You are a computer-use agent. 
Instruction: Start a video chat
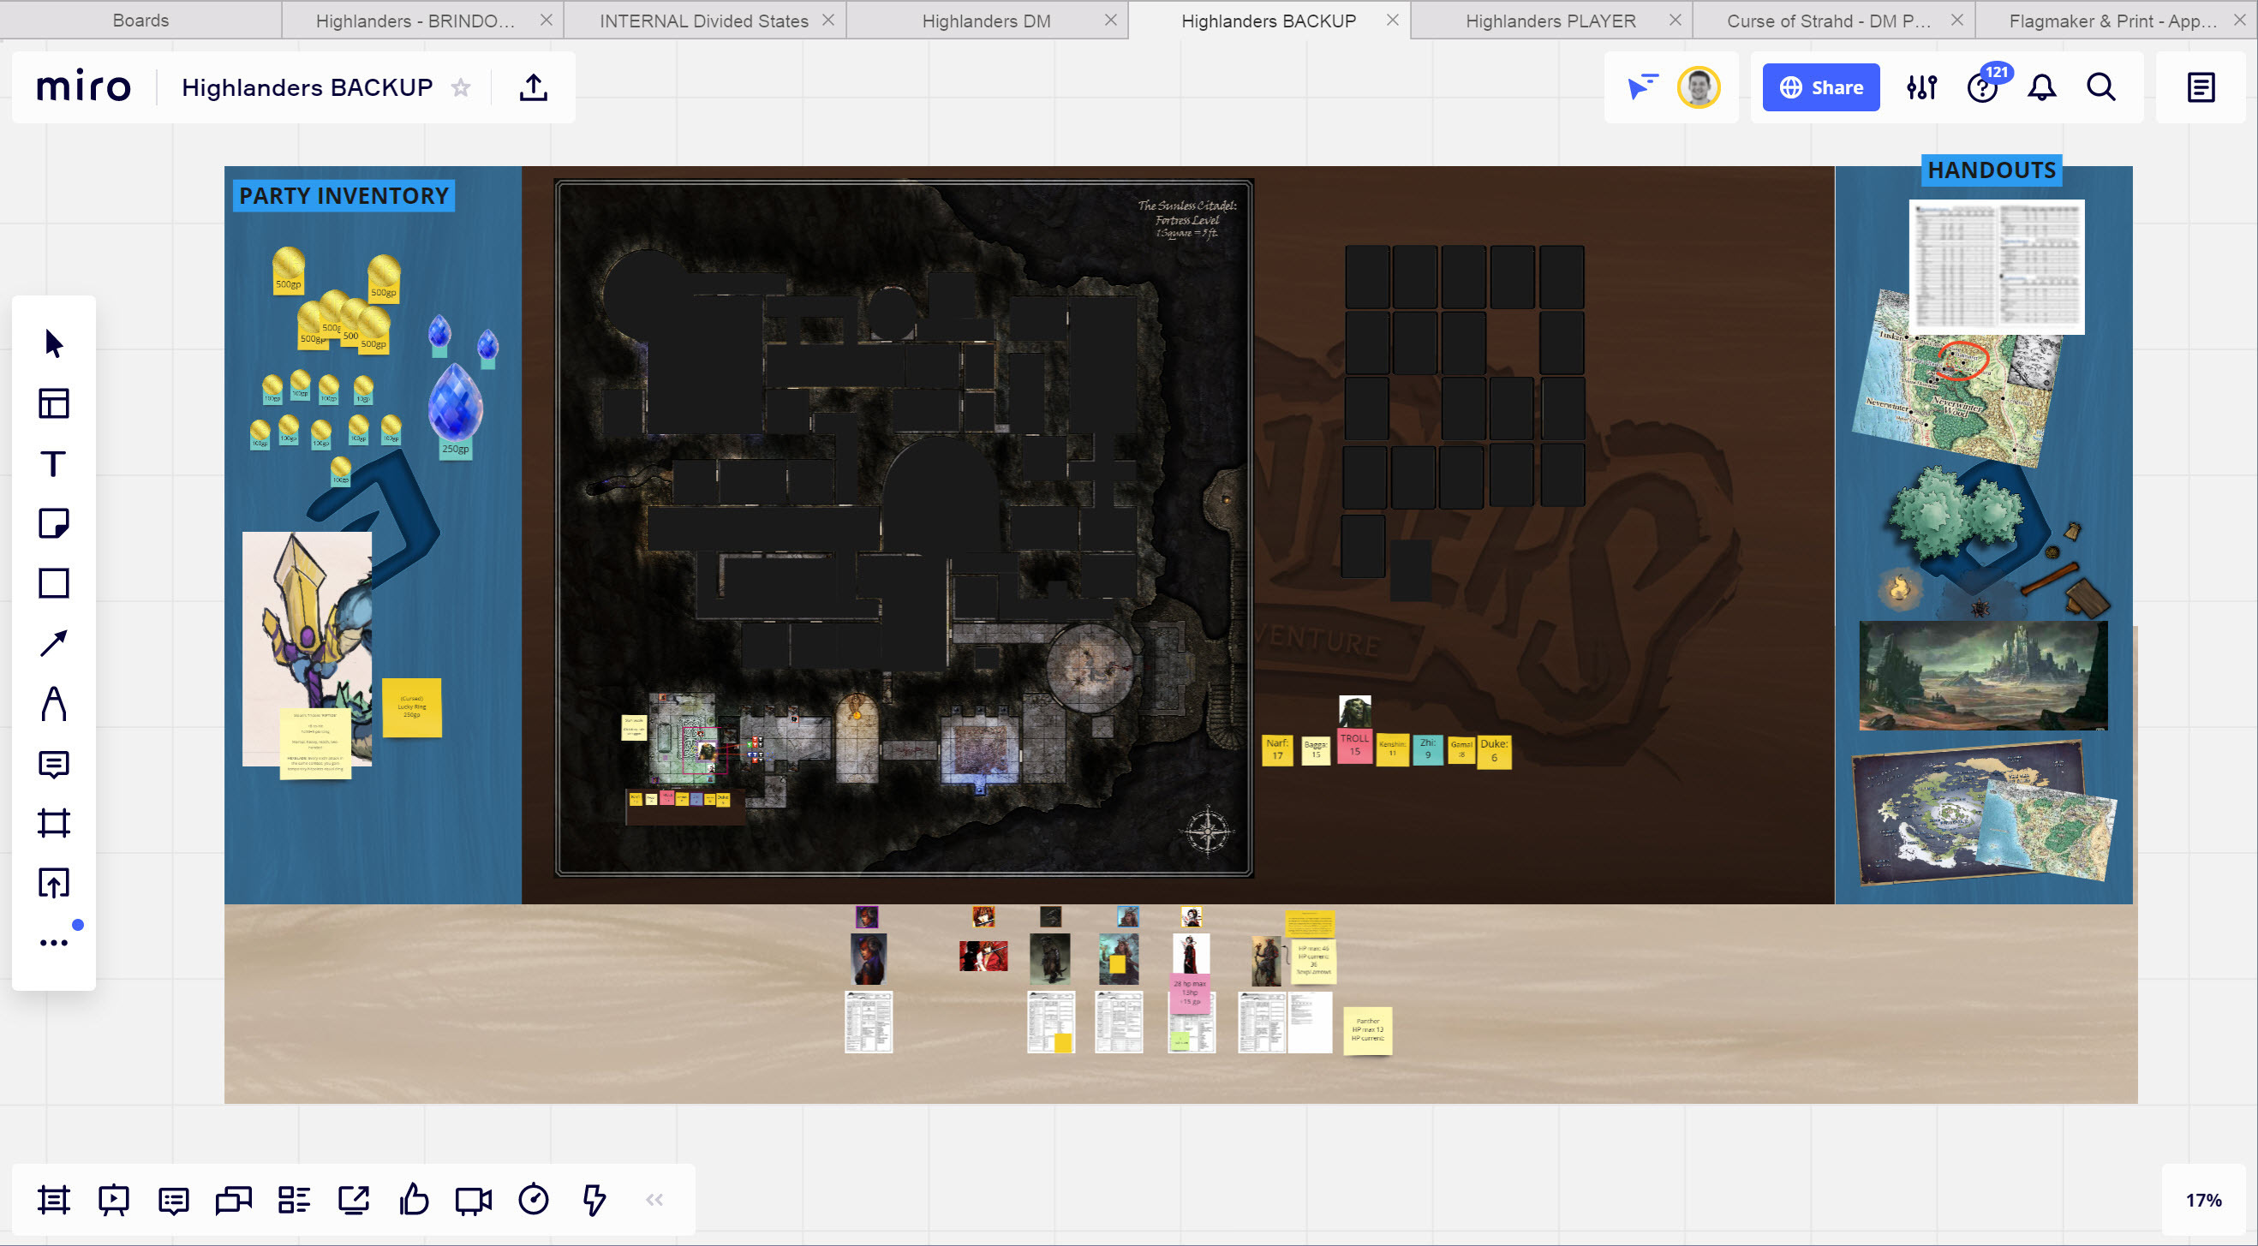[474, 1200]
